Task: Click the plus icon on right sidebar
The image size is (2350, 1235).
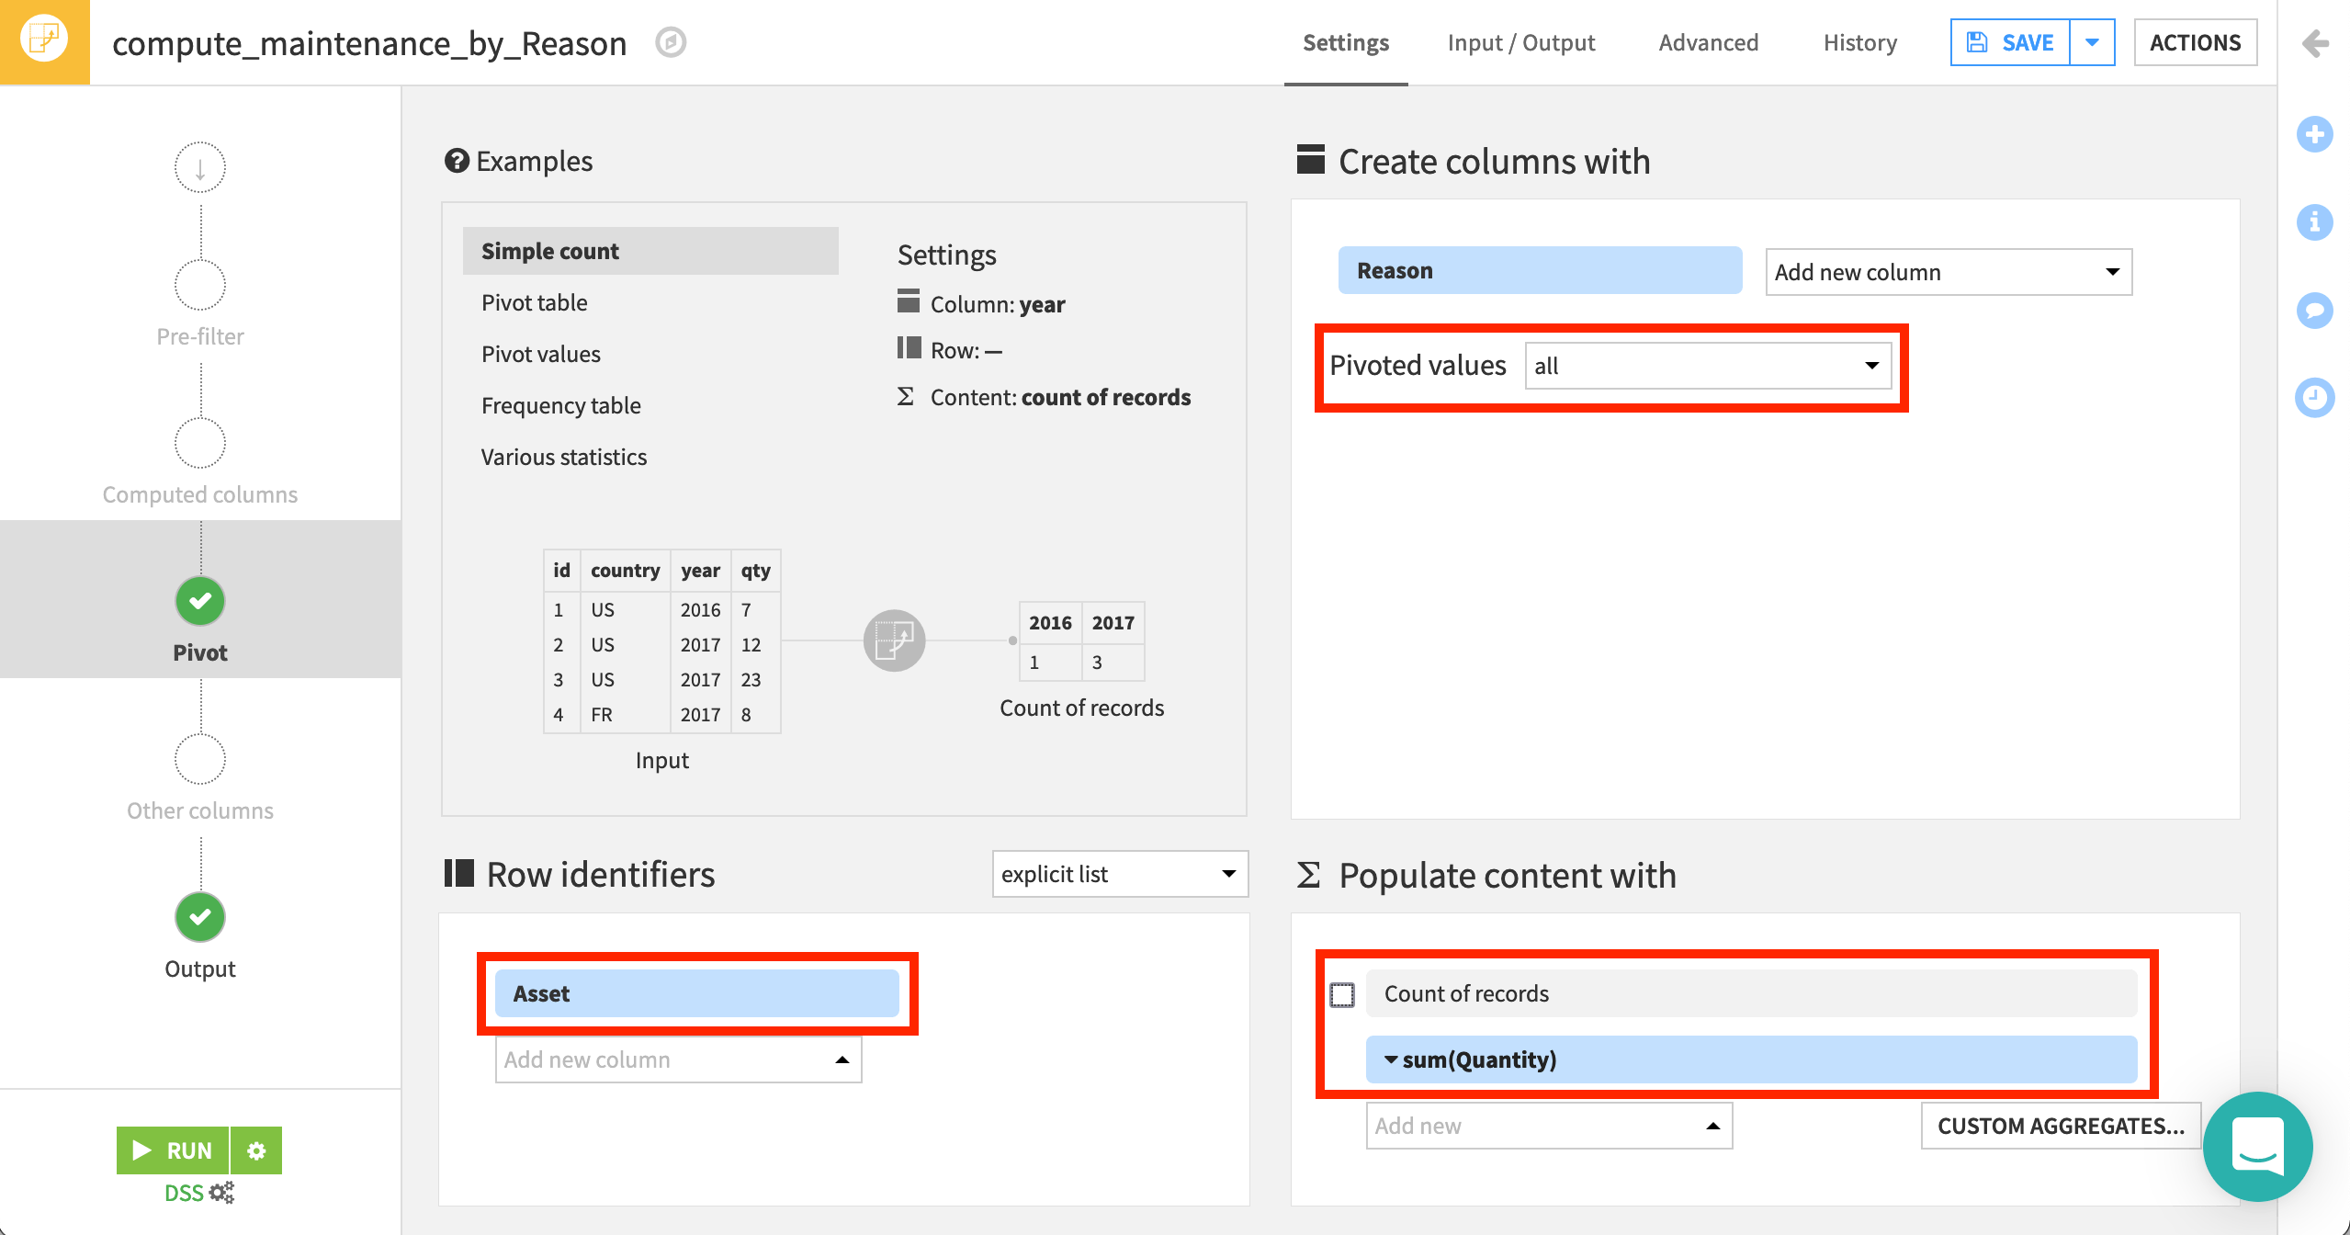Action: (2316, 134)
